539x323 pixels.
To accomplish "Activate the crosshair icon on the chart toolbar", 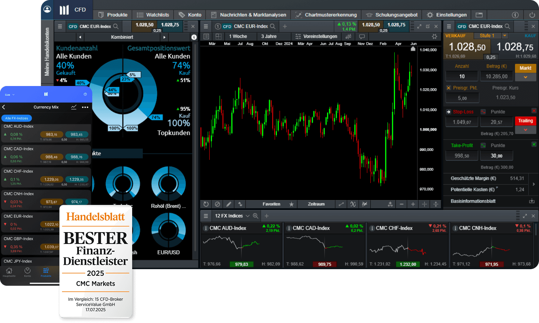I will [424, 204].
